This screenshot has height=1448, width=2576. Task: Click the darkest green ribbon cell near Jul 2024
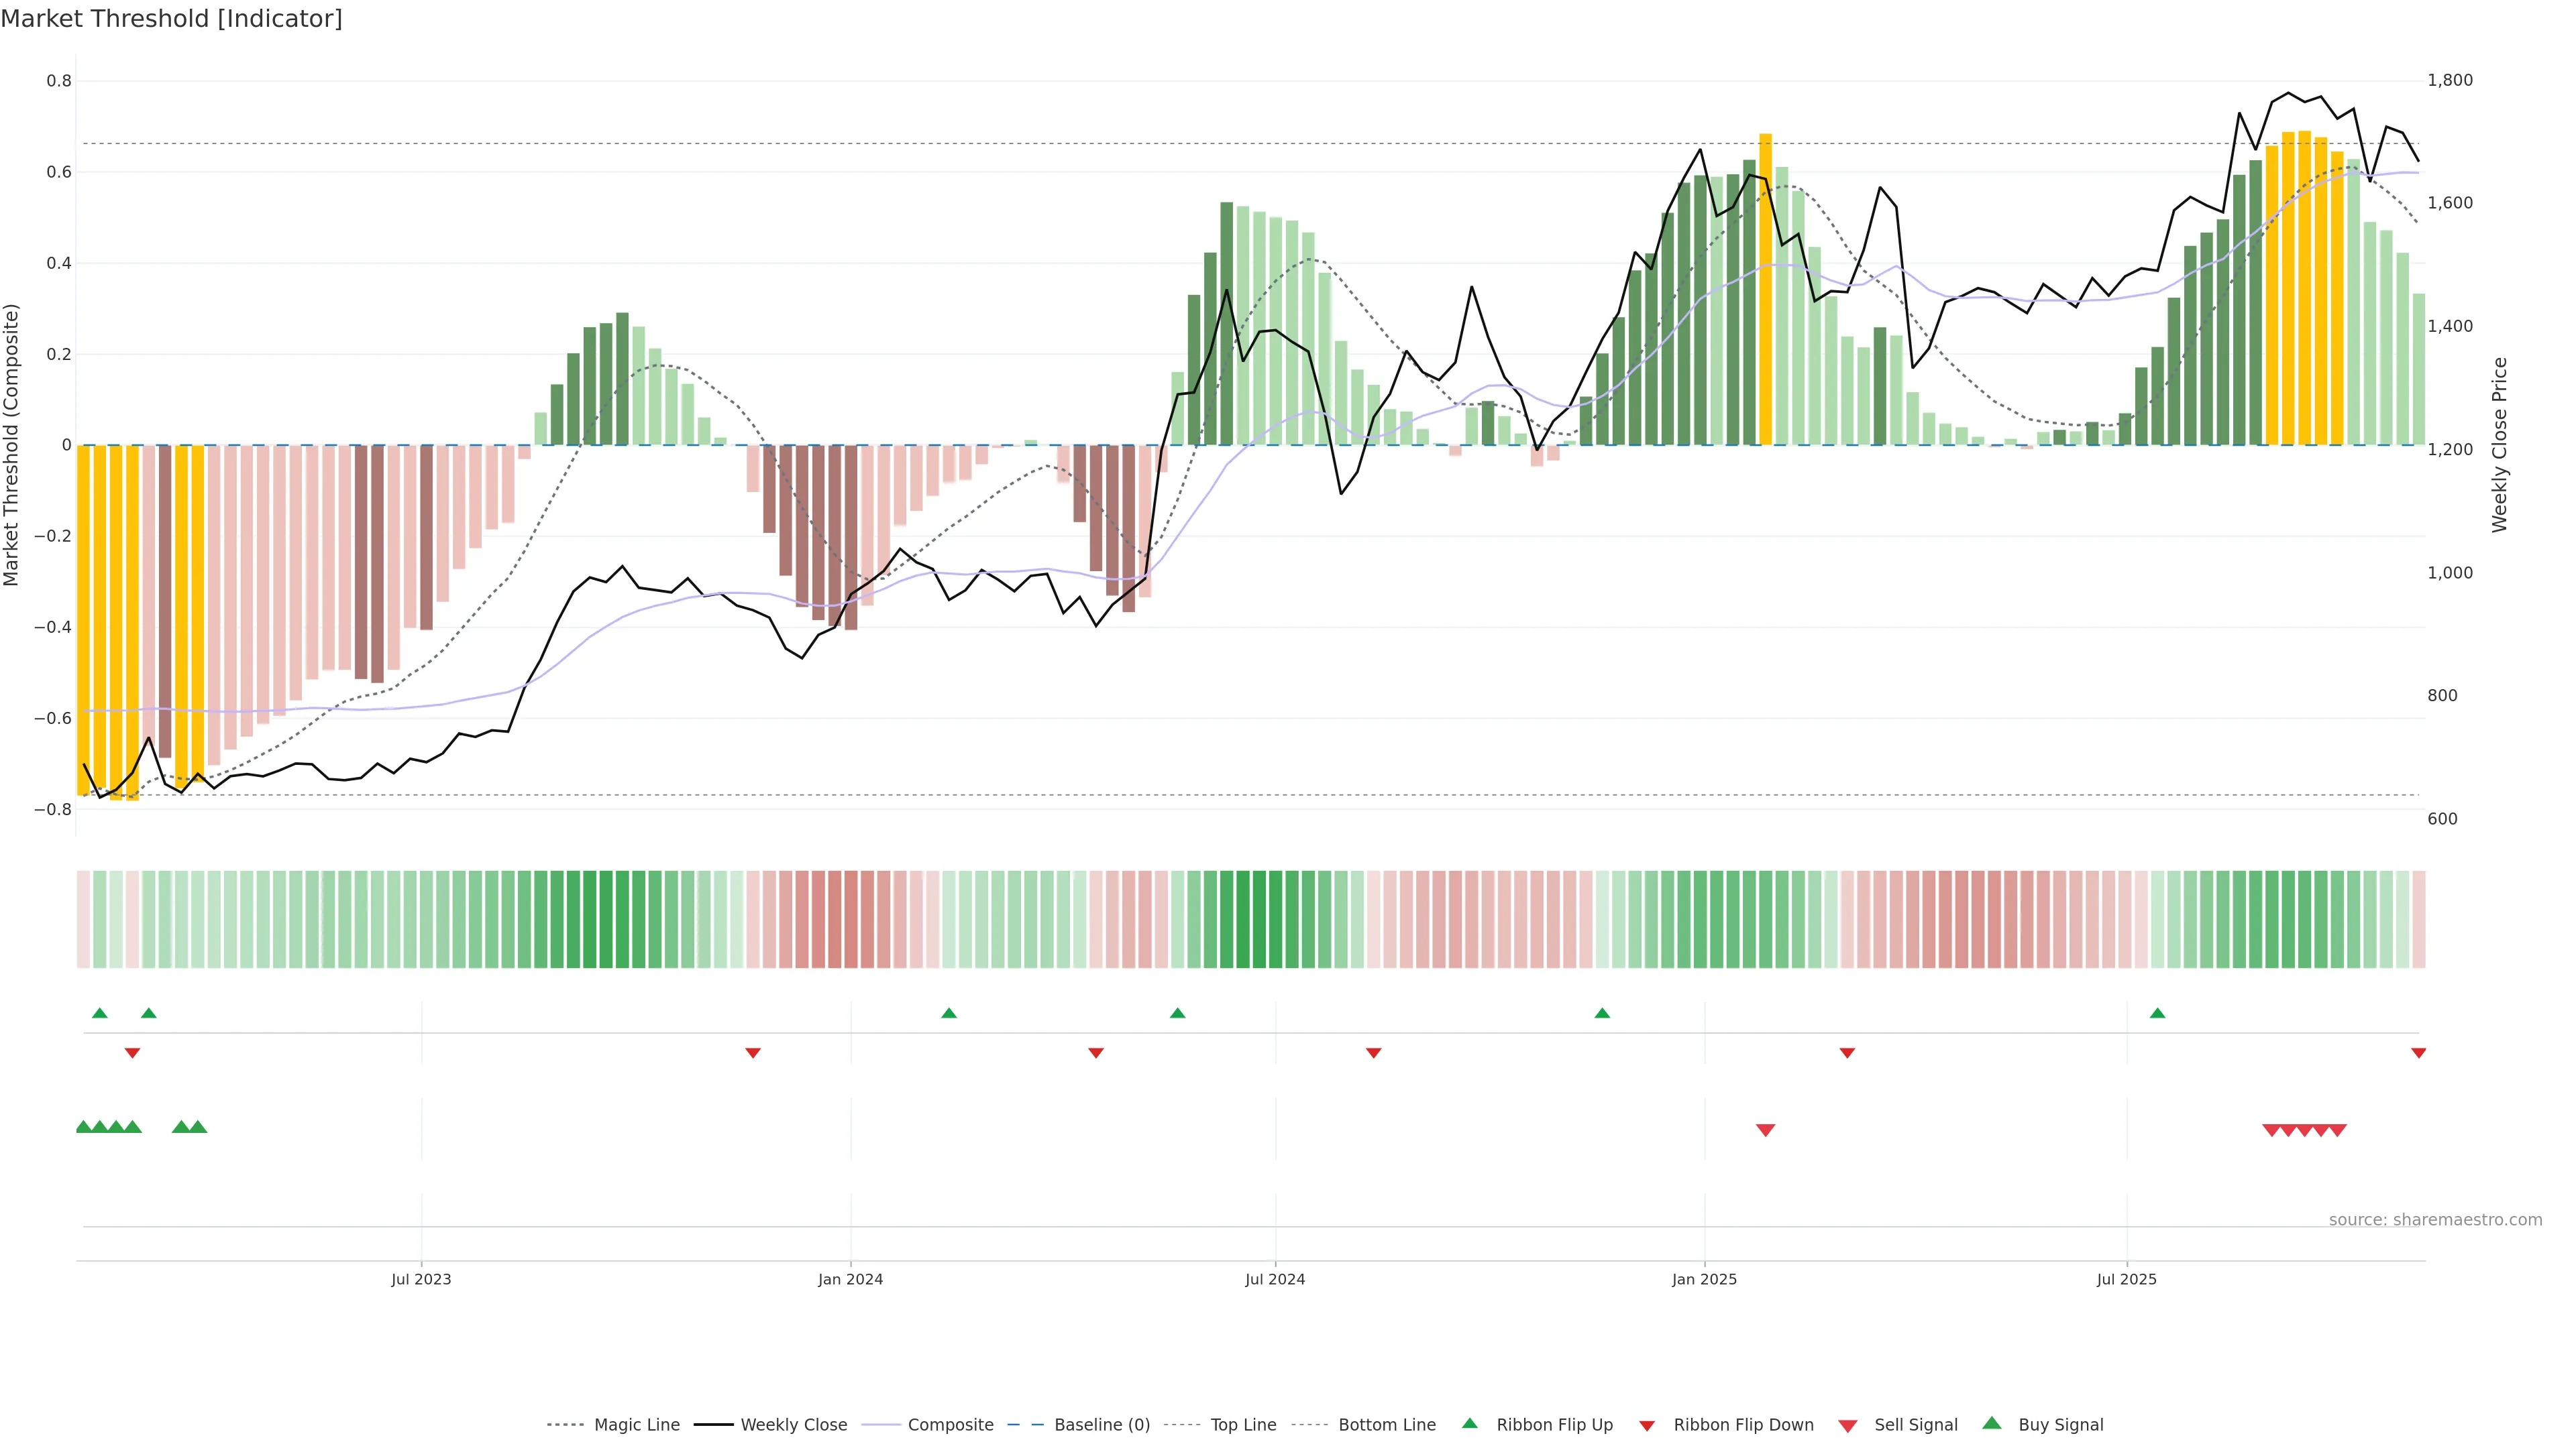coord(1243,919)
